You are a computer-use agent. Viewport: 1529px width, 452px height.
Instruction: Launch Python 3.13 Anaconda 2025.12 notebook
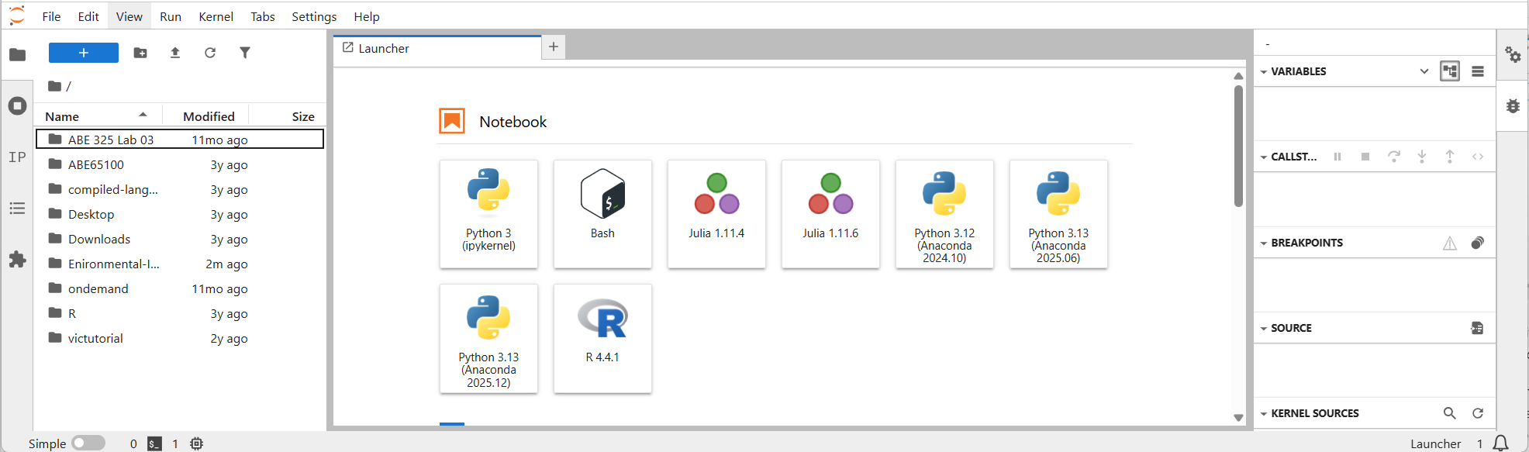point(488,338)
